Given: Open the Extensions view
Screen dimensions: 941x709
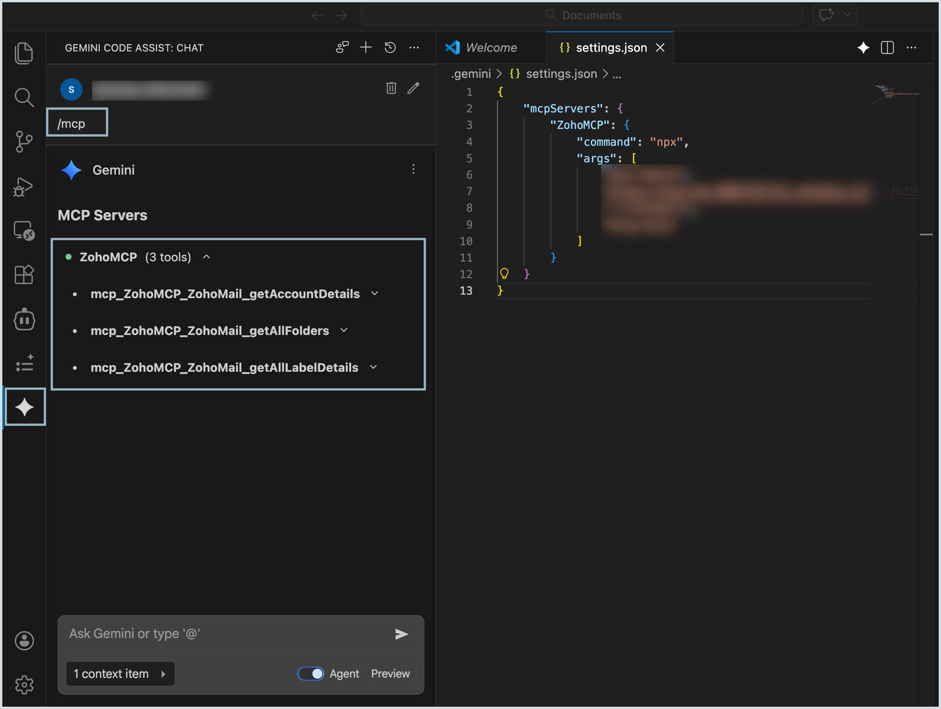Looking at the screenshot, I should click(24, 275).
